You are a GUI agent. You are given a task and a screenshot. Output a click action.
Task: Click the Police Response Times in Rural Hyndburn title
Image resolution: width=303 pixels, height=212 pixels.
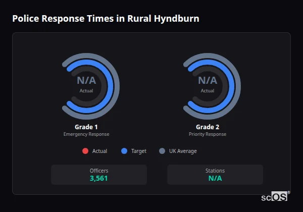pyautogui.click(x=106, y=19)
